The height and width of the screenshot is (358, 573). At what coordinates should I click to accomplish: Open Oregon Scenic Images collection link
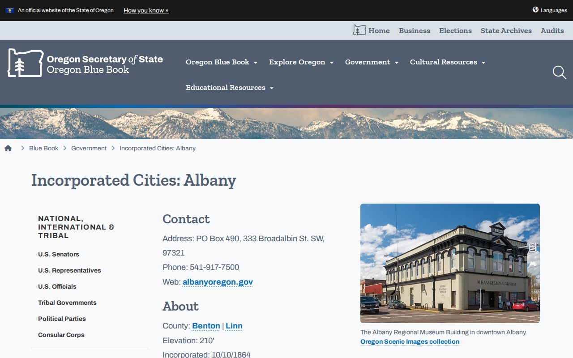(410, 341)
